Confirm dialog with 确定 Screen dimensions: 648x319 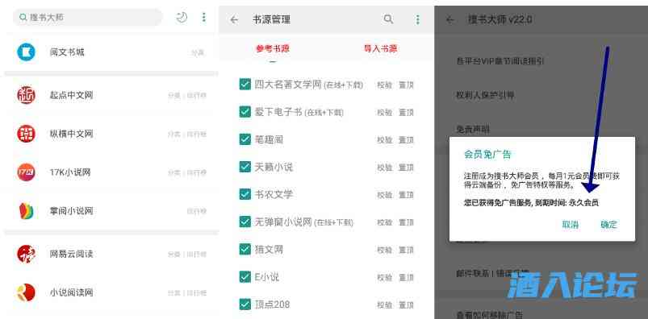click(608, 225)
